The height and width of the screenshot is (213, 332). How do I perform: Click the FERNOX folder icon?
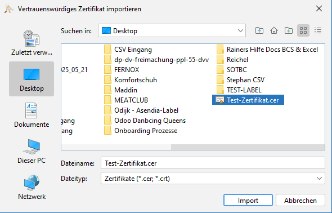point(107,70)
